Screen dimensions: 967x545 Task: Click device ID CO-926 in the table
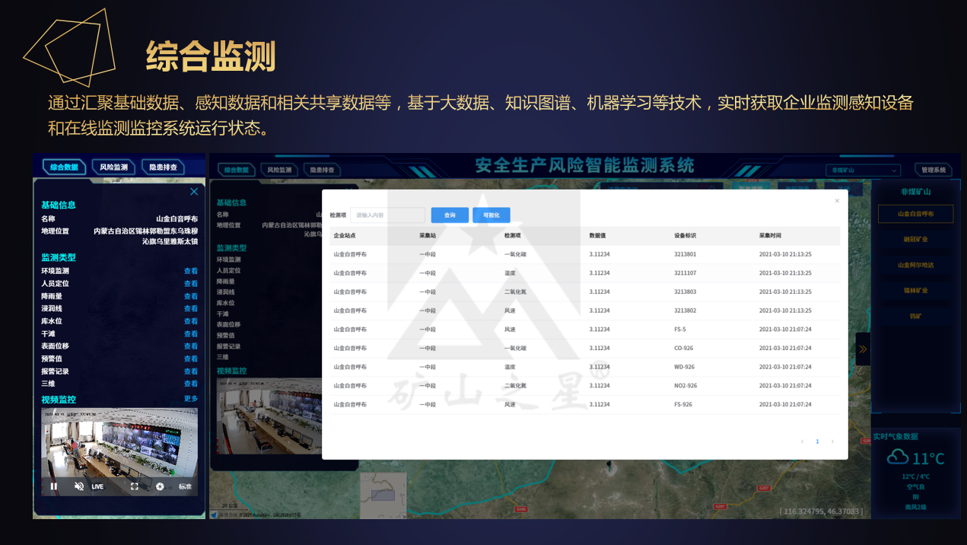[x=684, y=348]
